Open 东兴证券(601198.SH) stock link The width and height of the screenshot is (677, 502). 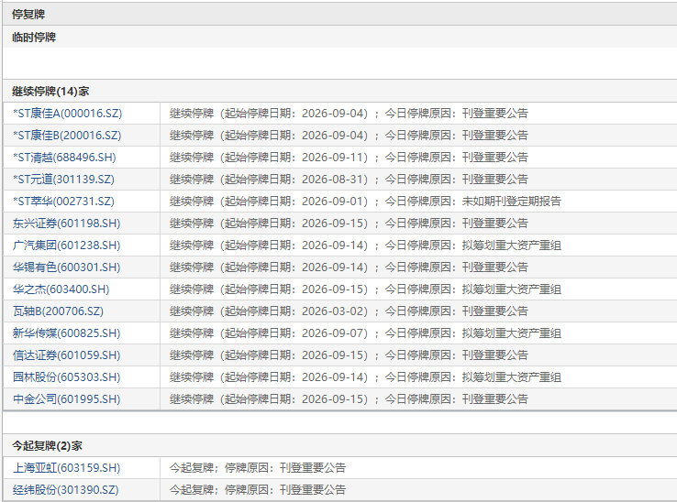click(x=66, y=224)
